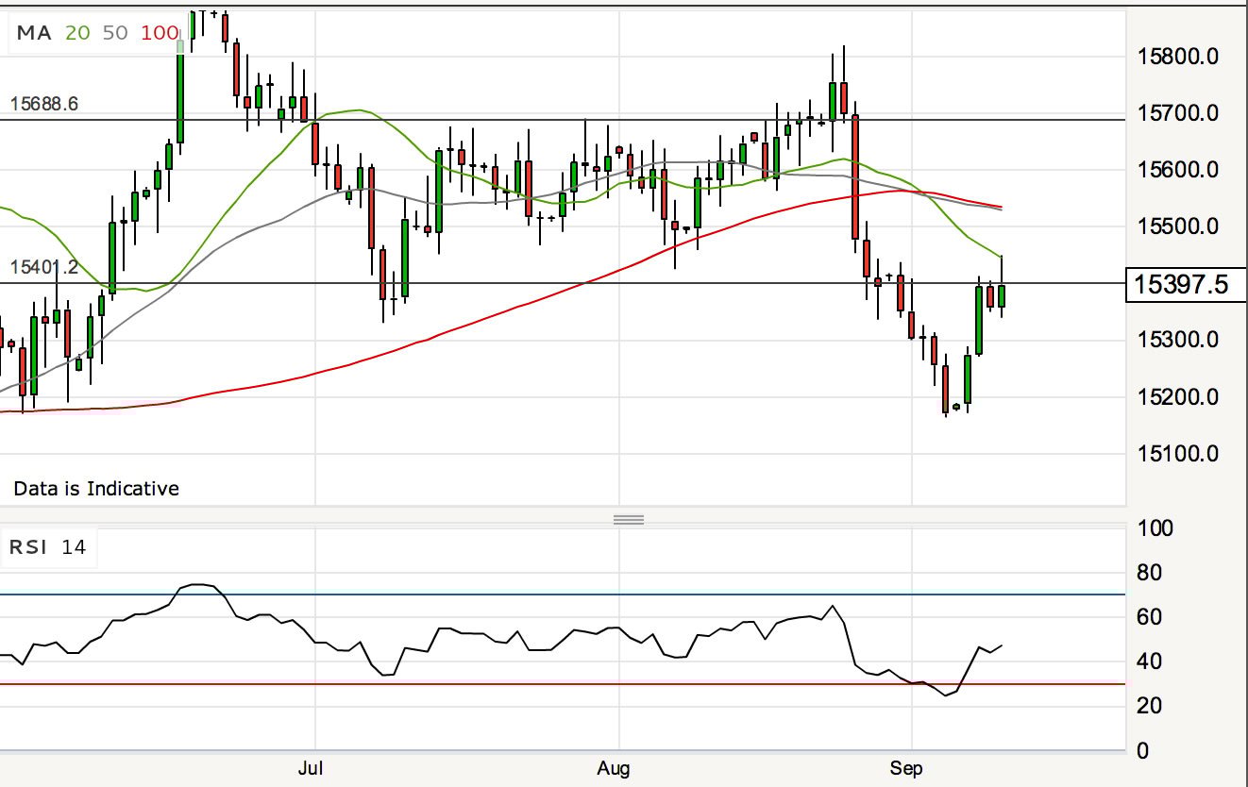Click the 'Data is Indicative' notice

pyautogui.click(x=95, y=489)
